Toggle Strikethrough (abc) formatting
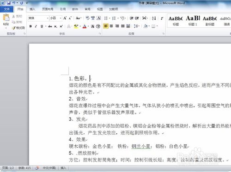Viewport: 231px width, 172px height. [50, 26]
